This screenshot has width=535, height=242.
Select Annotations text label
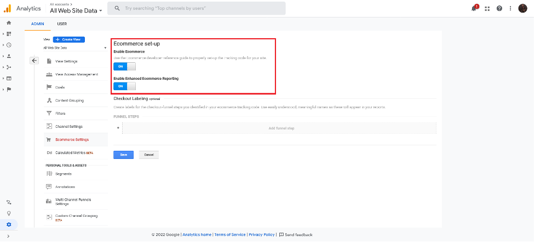pyautogui.click(x=65, y=187)
